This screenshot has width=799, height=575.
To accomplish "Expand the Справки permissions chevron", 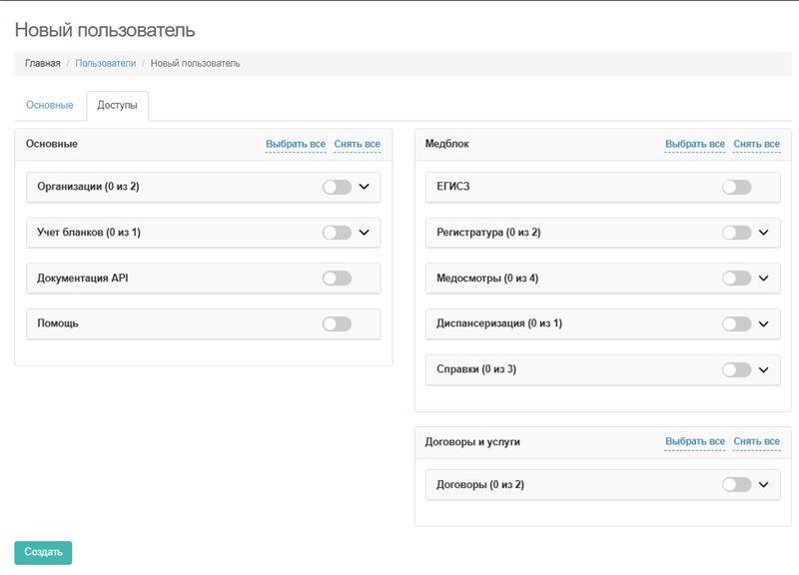I will pos(764,369).
